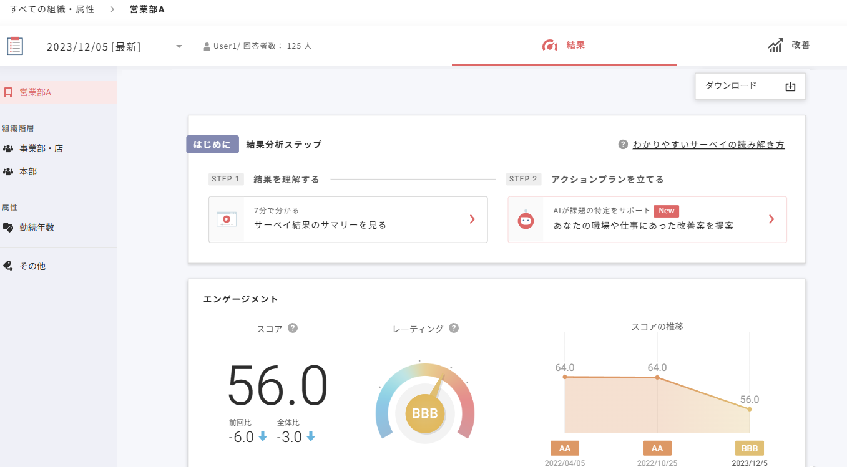Click the question mark icon beside わかりやすいサーベイの読み解き方

tap(622, 145)
